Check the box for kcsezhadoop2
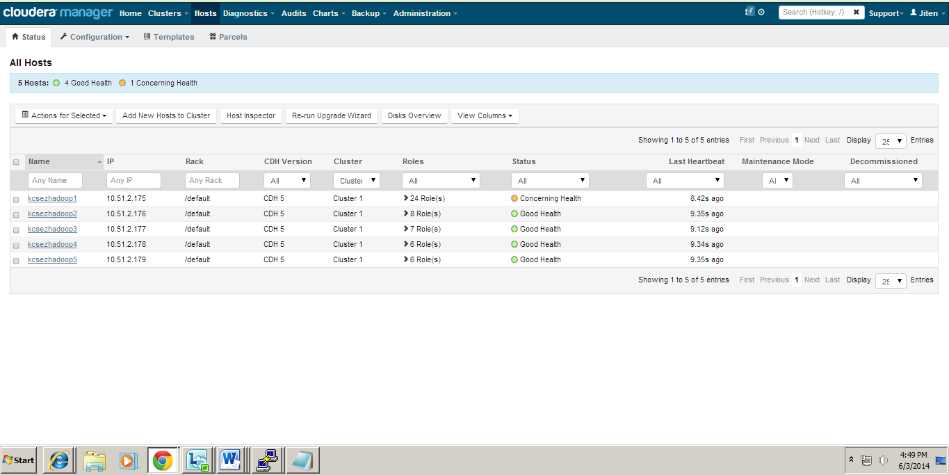 coord(16,214)
